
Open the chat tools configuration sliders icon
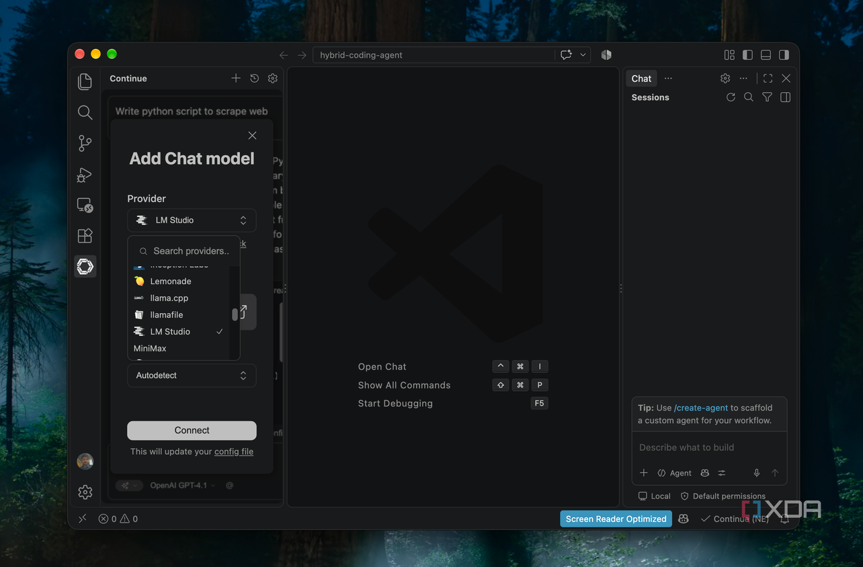click(721, 473)
